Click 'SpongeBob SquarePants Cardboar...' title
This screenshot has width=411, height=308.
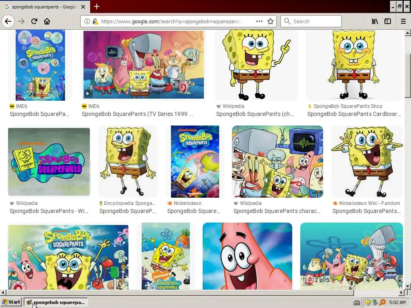(x=354, y=114)
